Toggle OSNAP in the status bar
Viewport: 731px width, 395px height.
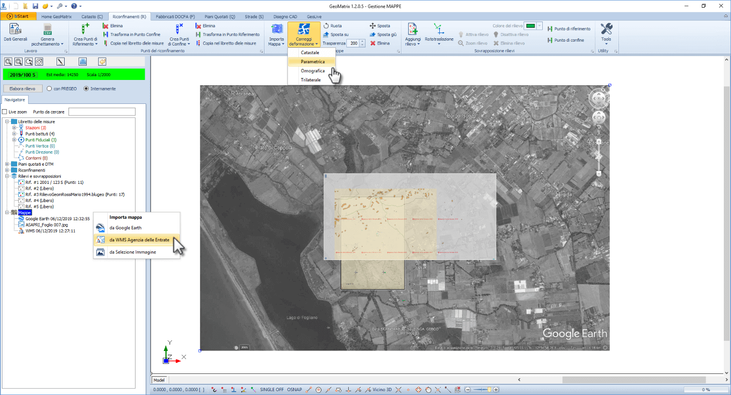click(x=295, y=390)
